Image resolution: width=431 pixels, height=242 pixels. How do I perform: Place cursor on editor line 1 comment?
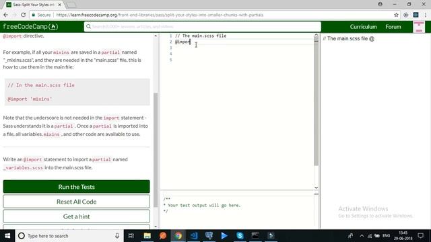click(201, 36)
